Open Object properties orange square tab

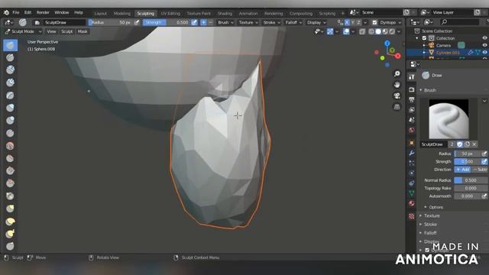pos(412,143)
